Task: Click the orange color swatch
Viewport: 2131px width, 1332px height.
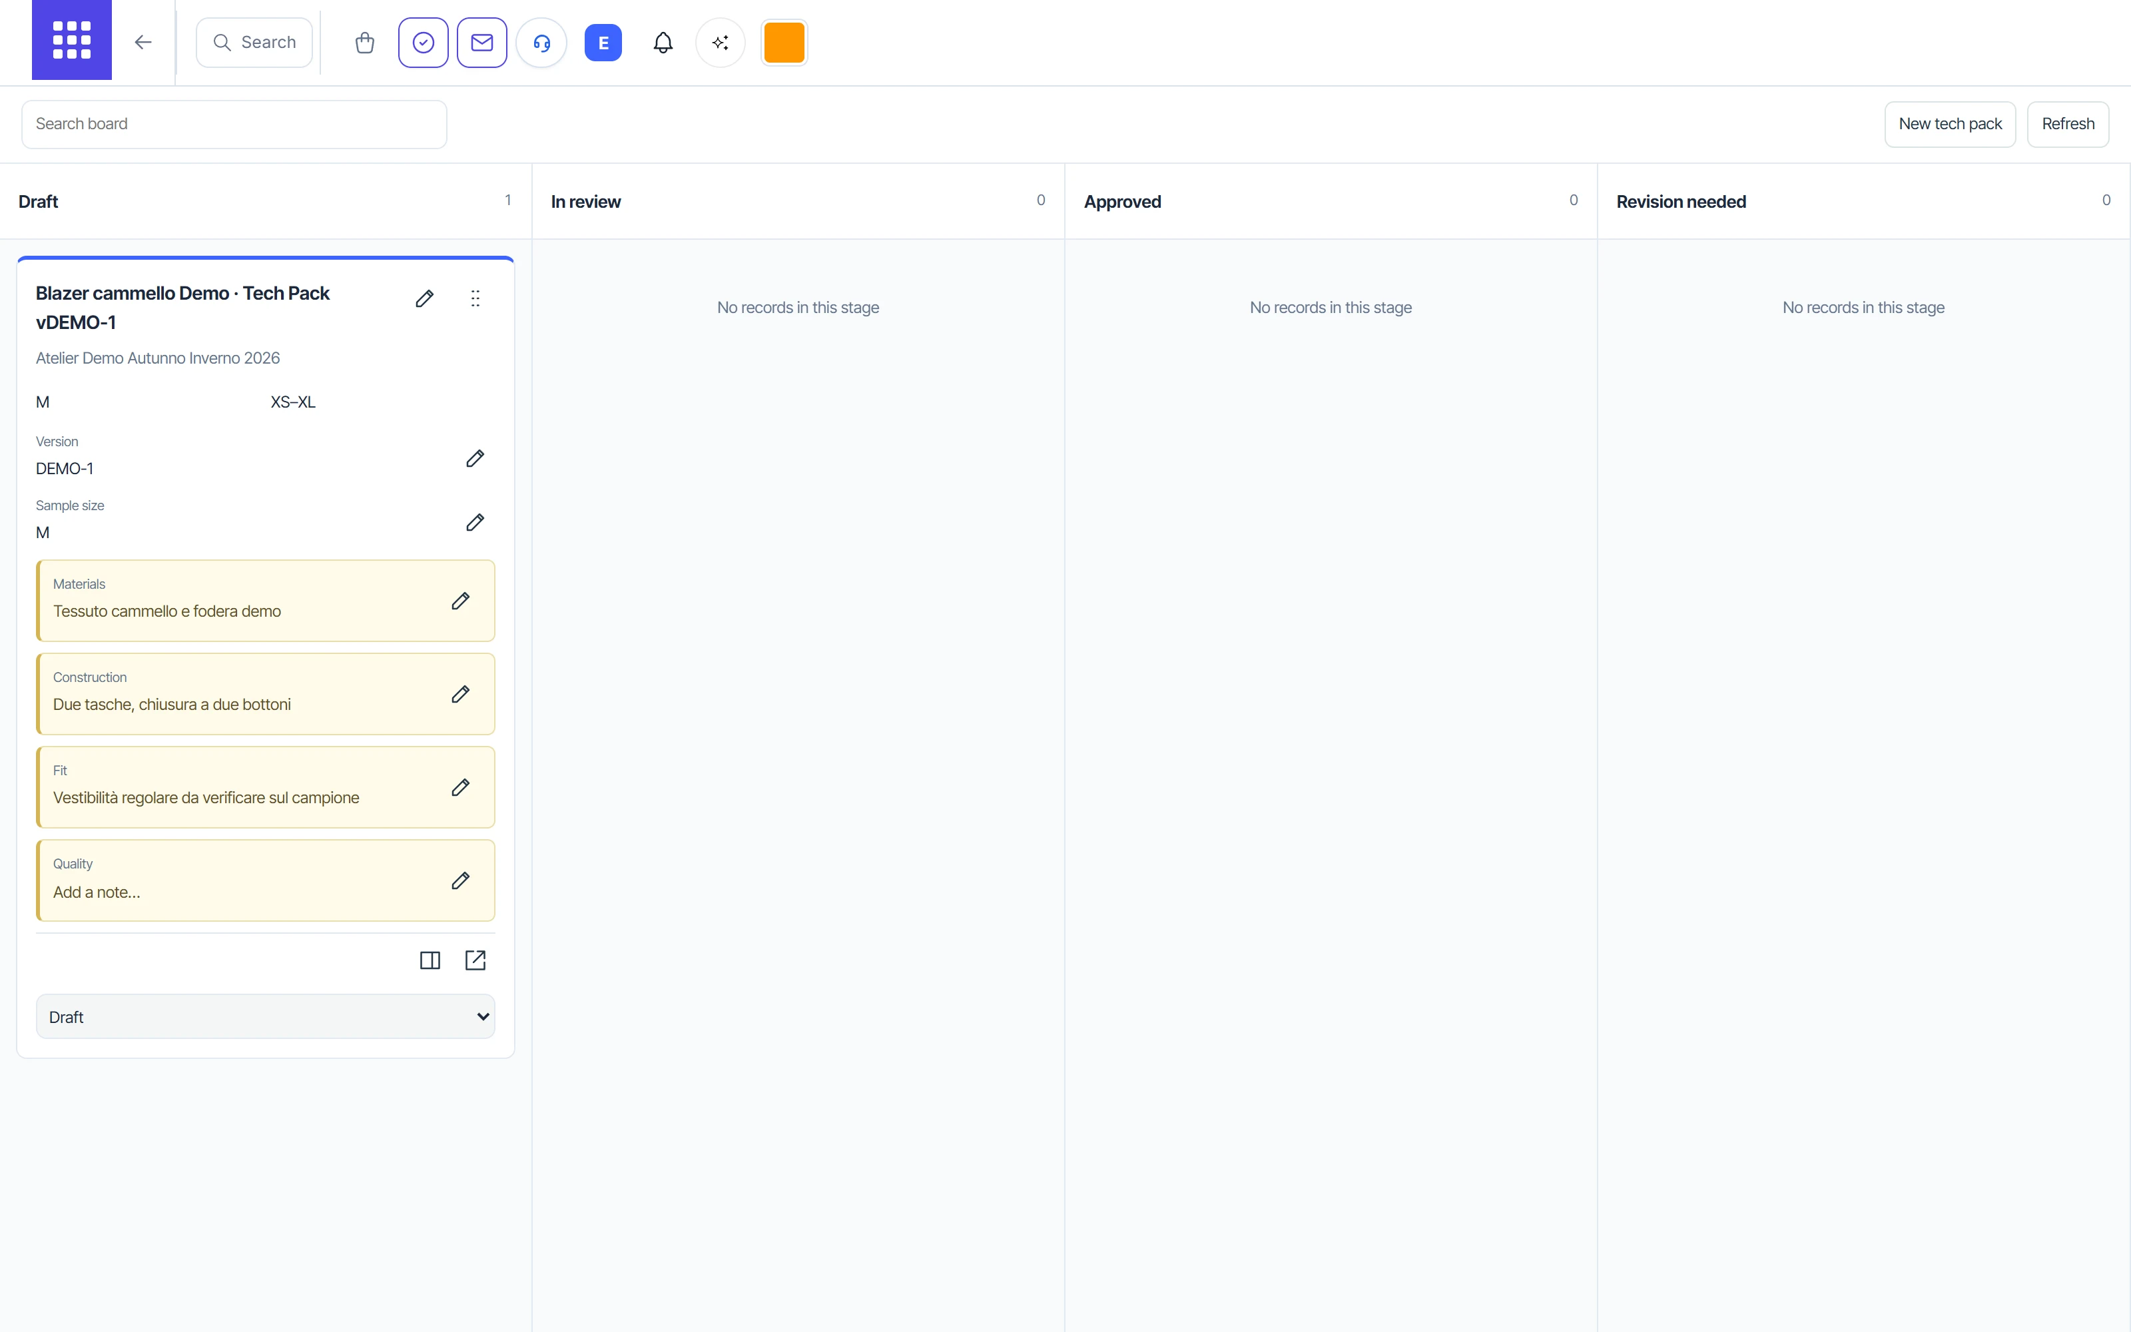Action: click(x=784, y=42)
